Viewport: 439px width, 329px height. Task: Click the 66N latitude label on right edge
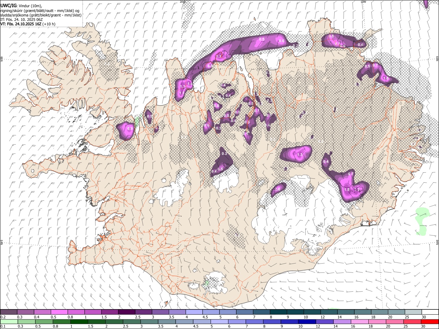[437, 59]
